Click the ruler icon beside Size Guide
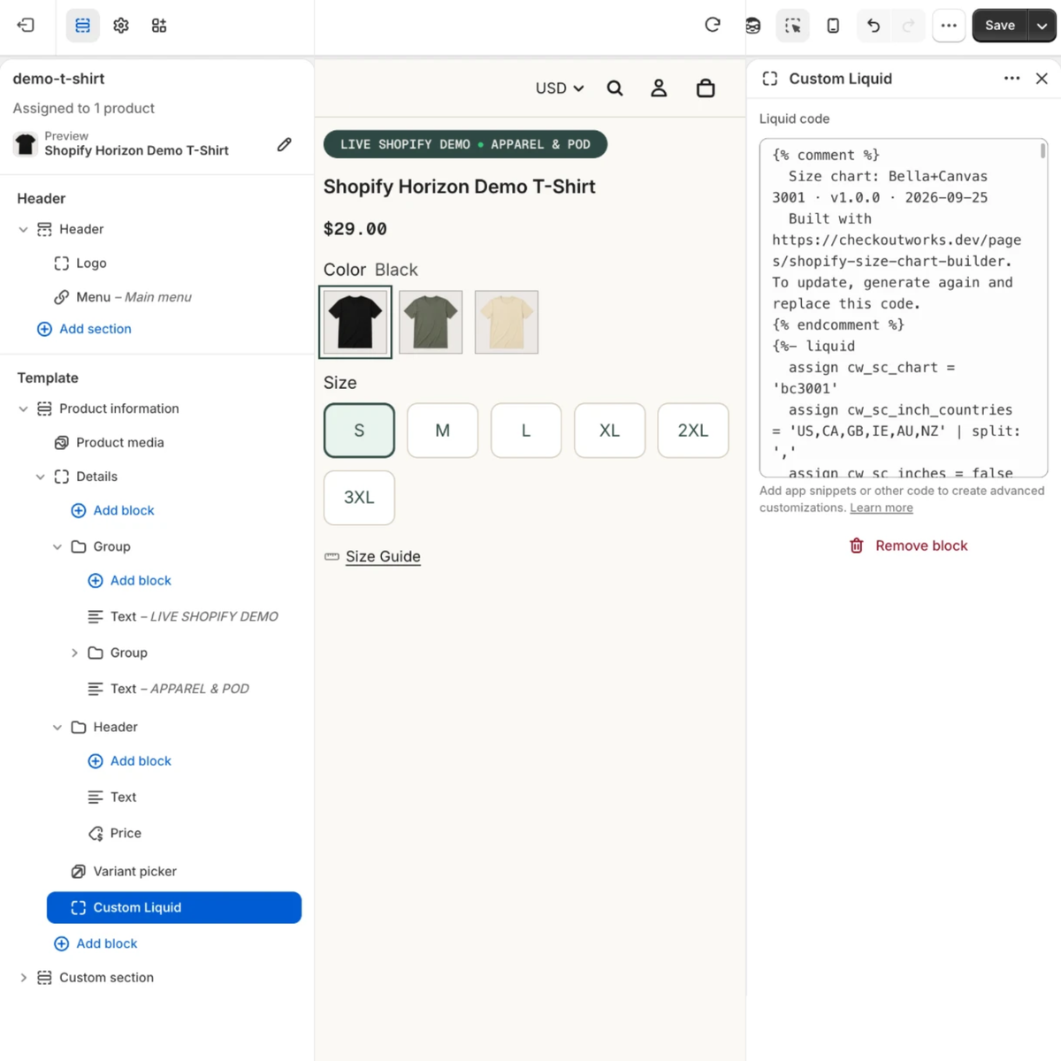The width and height of the screenshot is (1061, 1061). (x=332, y=557)
